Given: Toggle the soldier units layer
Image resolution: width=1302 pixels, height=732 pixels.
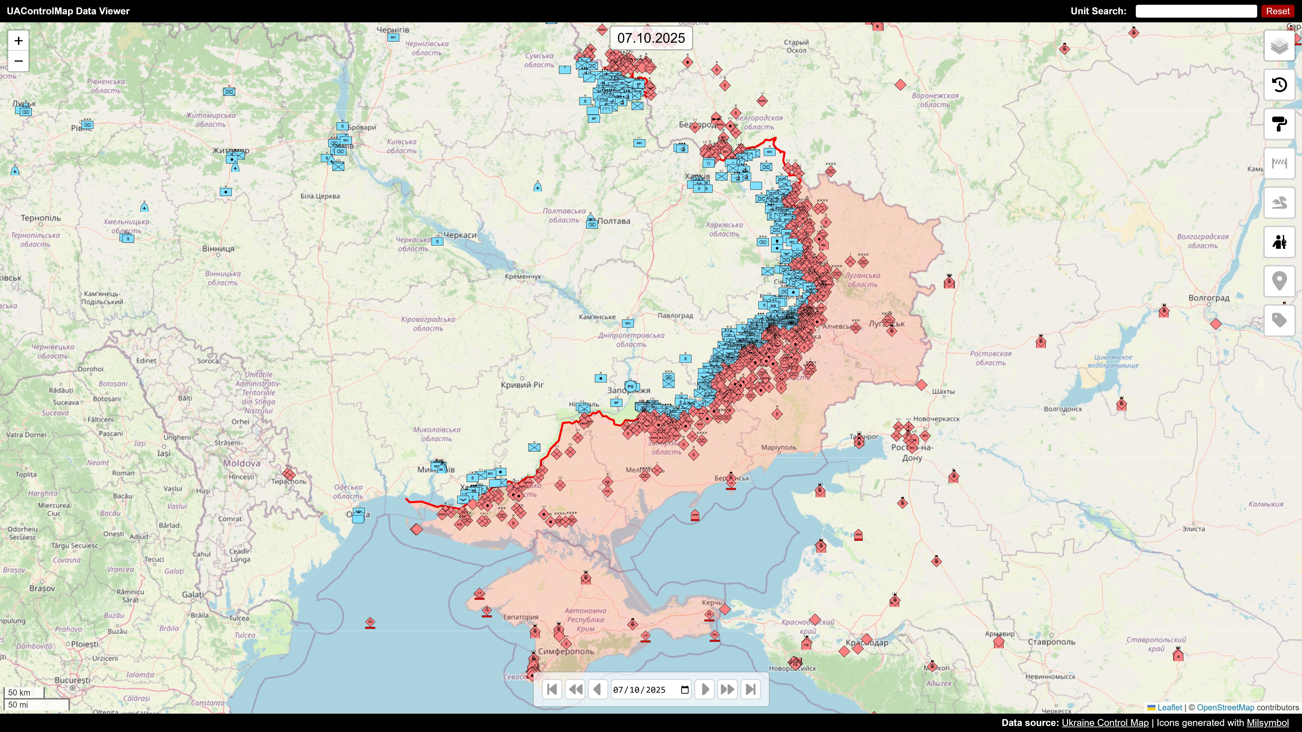Looking at the screenshot, I should pos(1279,242).
